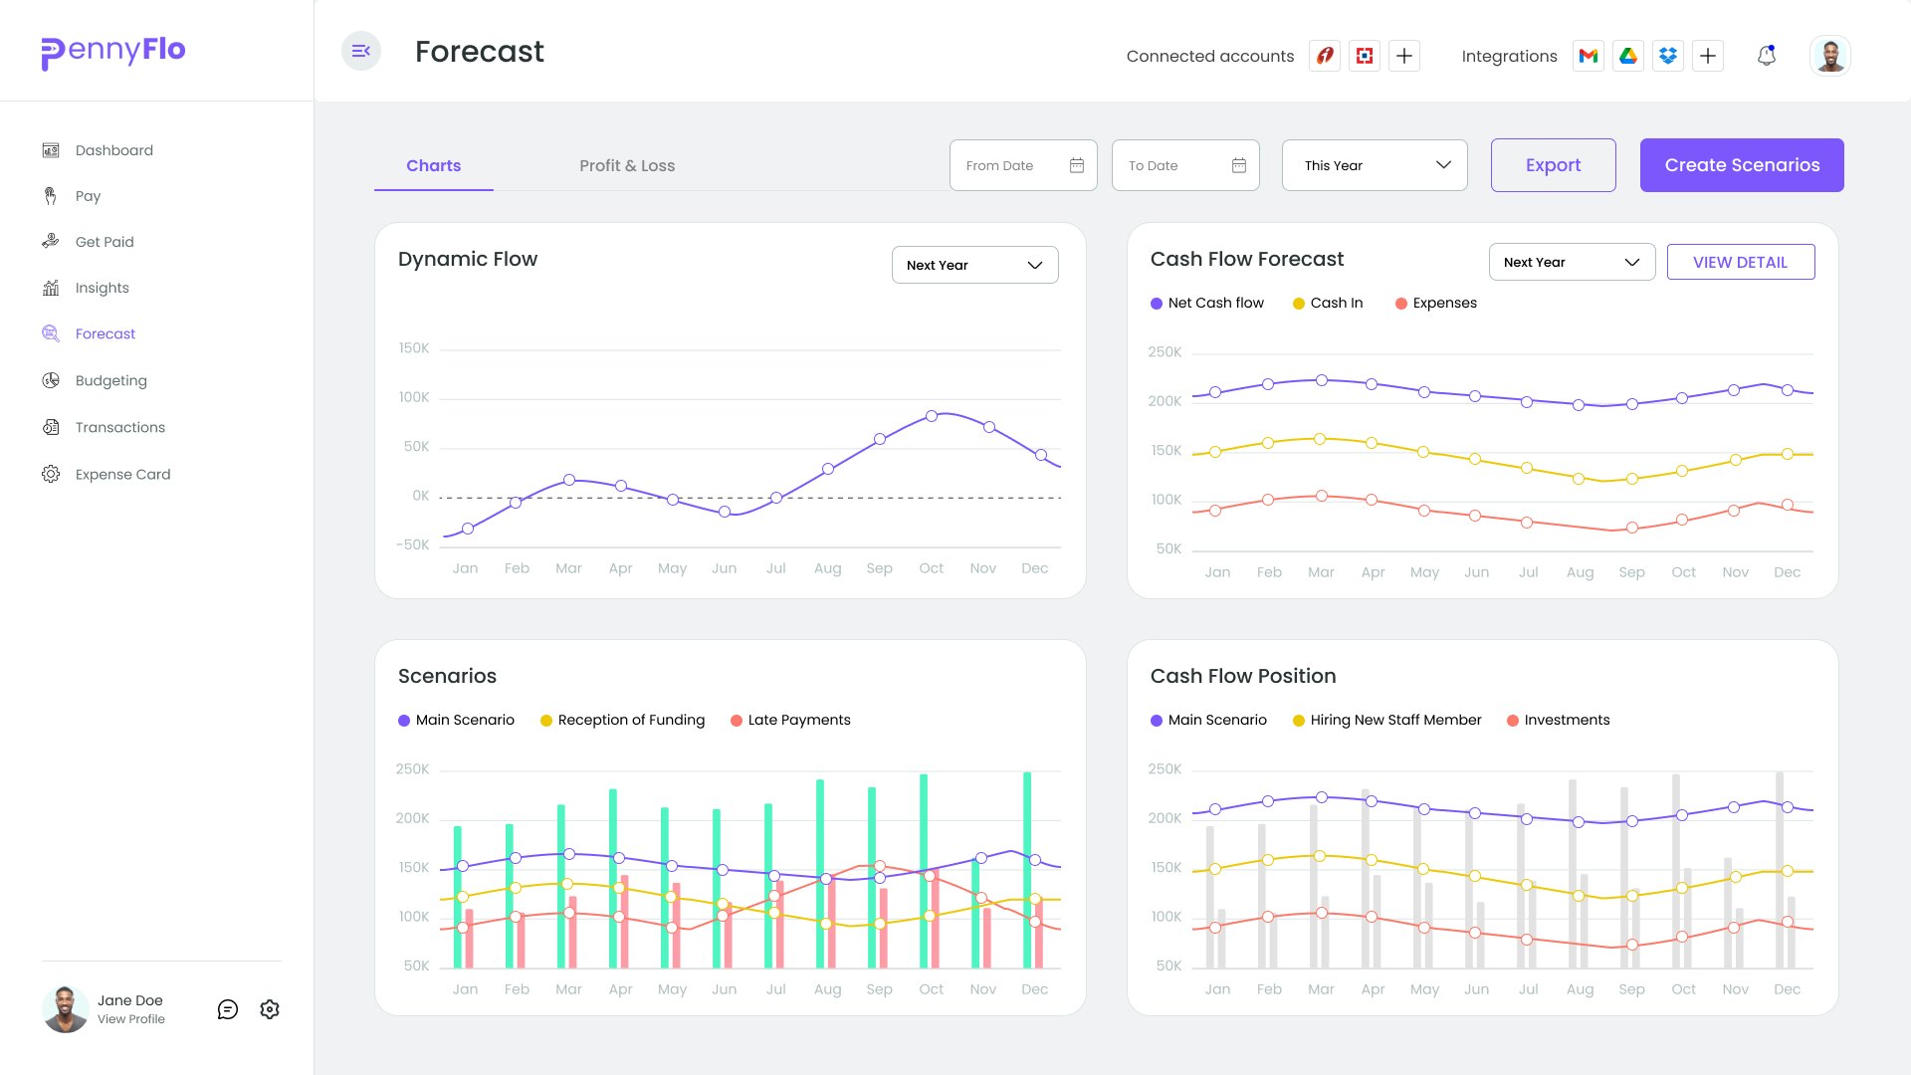Go to Budgeting in the sidebar
The image size is (1911, 1075).
click(110, 380)
